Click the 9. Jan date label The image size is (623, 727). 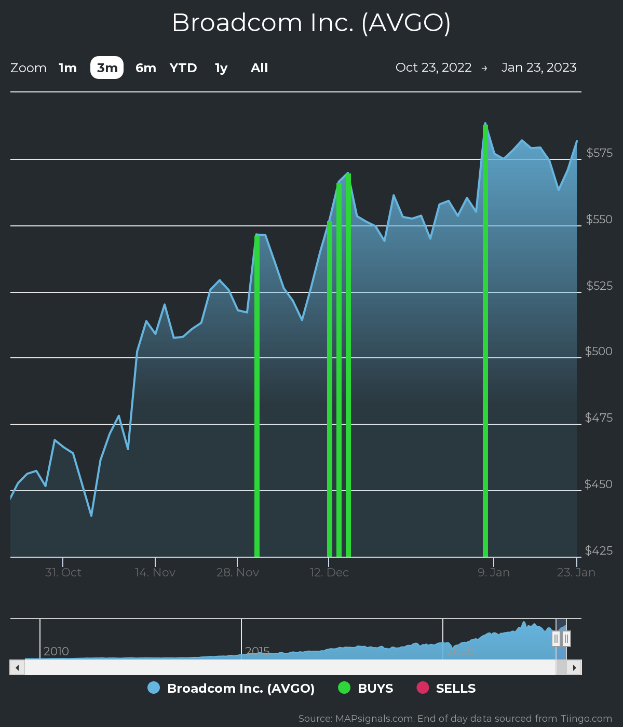(494, 572)
